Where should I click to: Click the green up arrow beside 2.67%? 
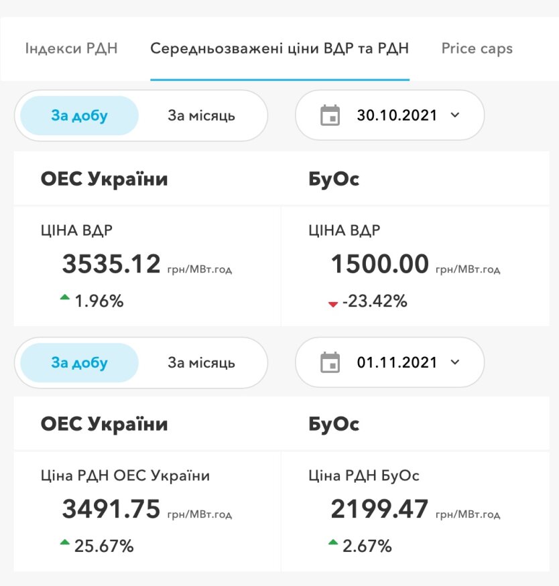(333, 543)
